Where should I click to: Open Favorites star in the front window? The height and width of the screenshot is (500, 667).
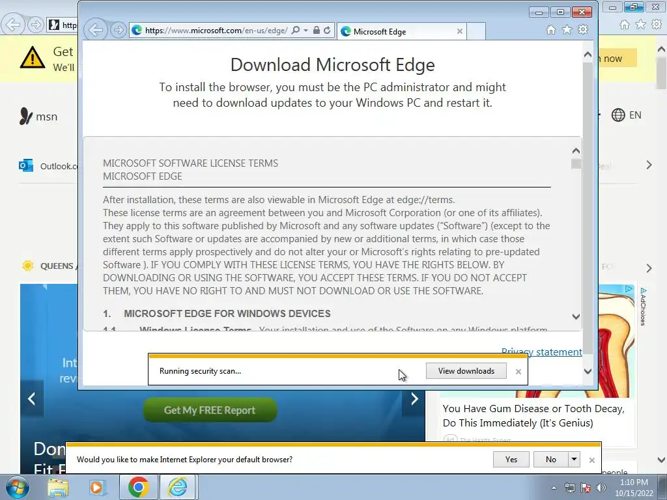567,29
